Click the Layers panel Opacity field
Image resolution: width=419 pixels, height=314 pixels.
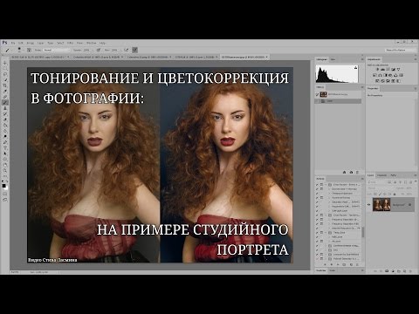coord(409,188)
